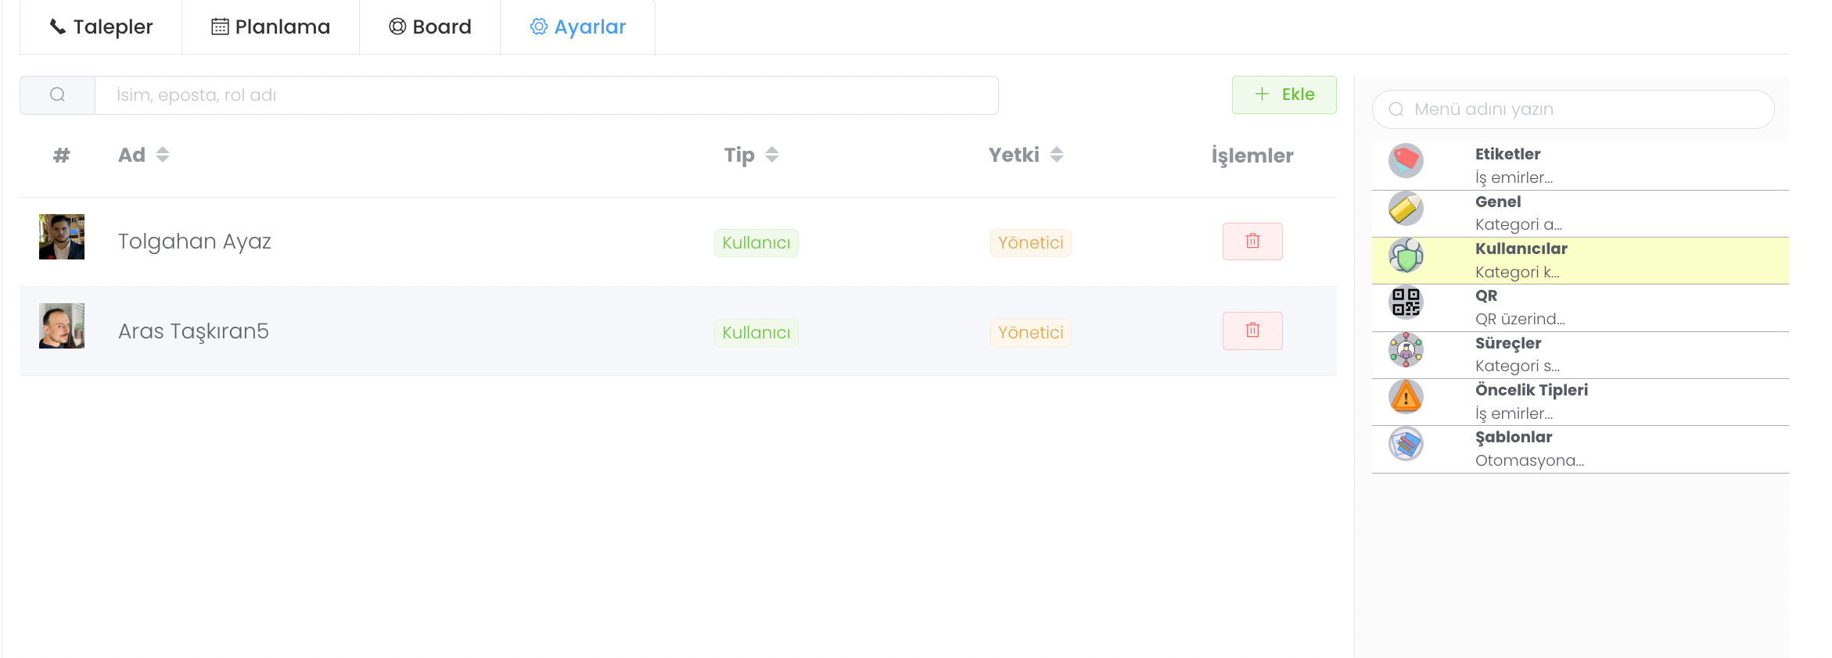Open the Planlama tab
The width and height of the screenshot is (1832, 658).
pos(271,27)
